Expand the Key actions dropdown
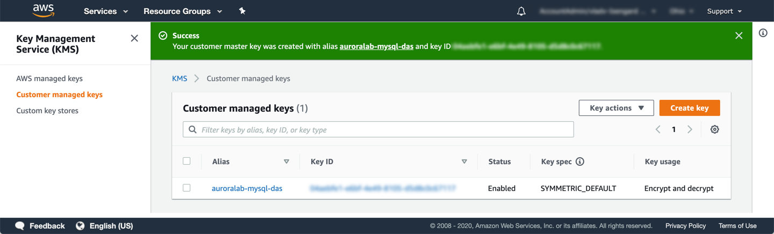774x234 pixels. coord(616,108)
